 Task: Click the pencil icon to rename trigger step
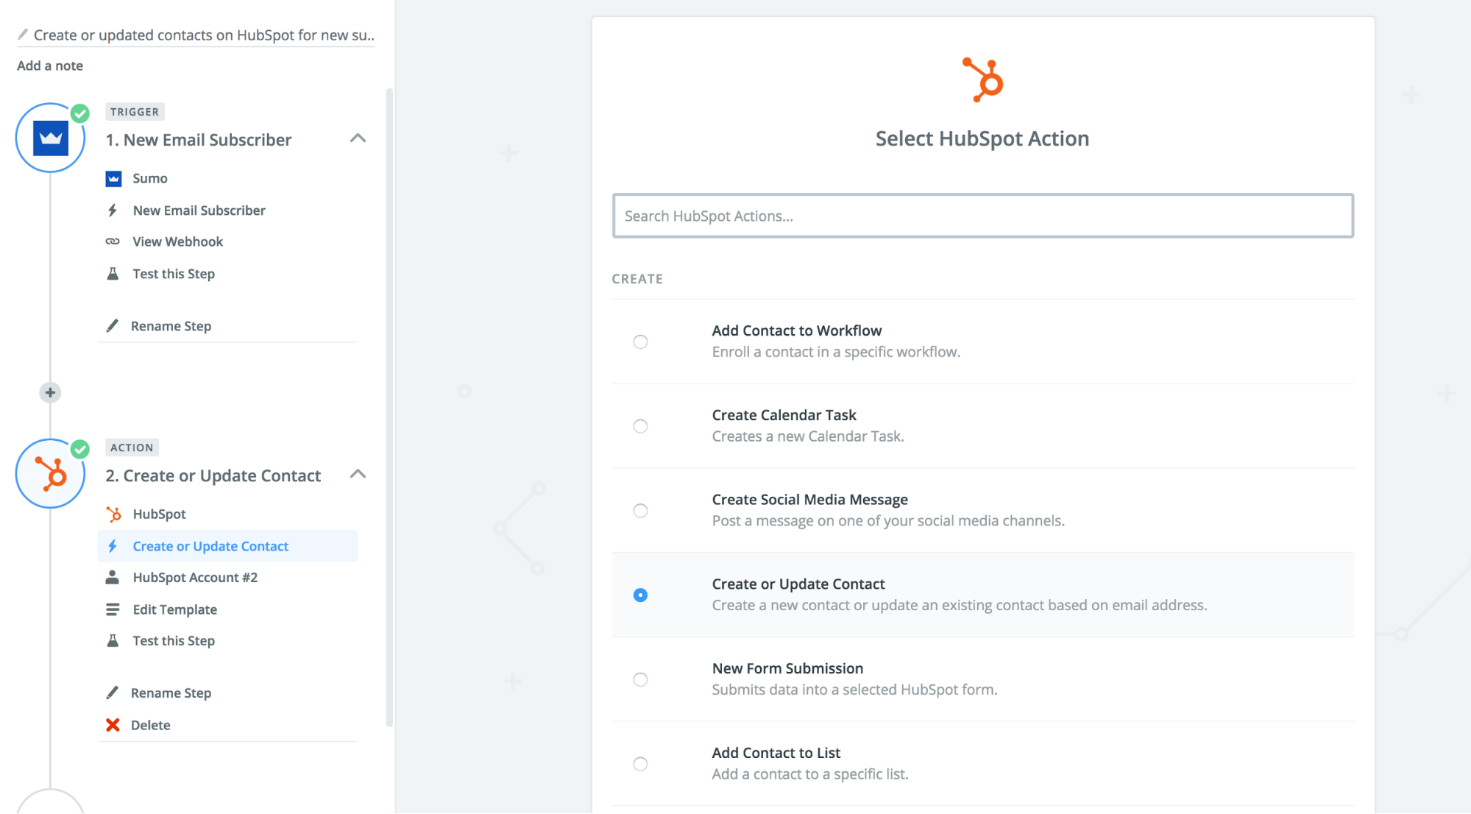(x=113, y=325)
